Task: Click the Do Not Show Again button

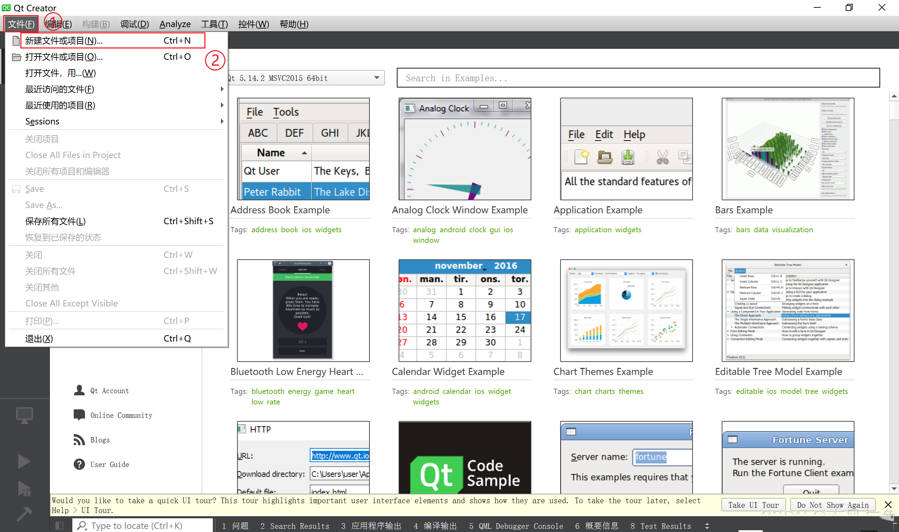Action: (833, 505)
